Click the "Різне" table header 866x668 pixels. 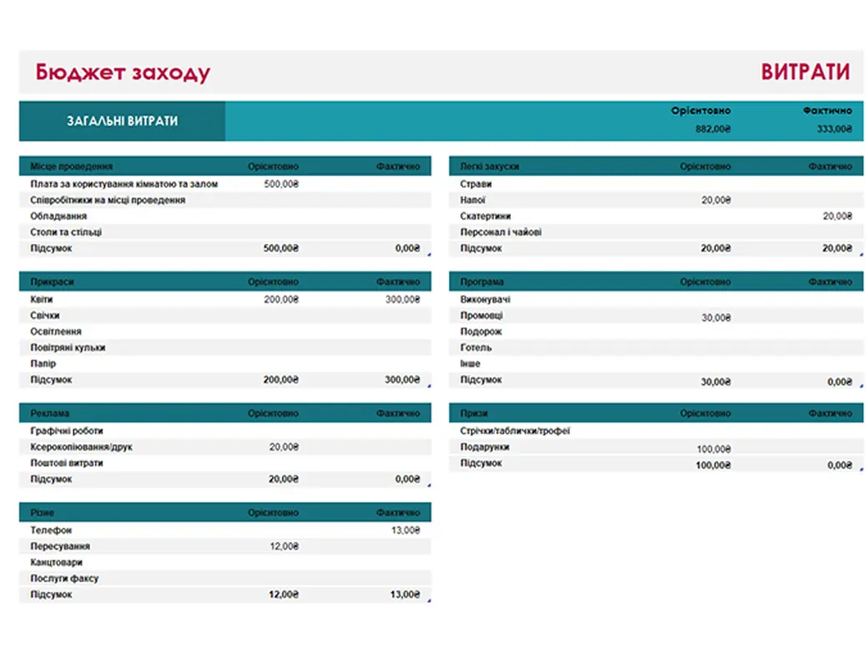[x=43, y=513]
